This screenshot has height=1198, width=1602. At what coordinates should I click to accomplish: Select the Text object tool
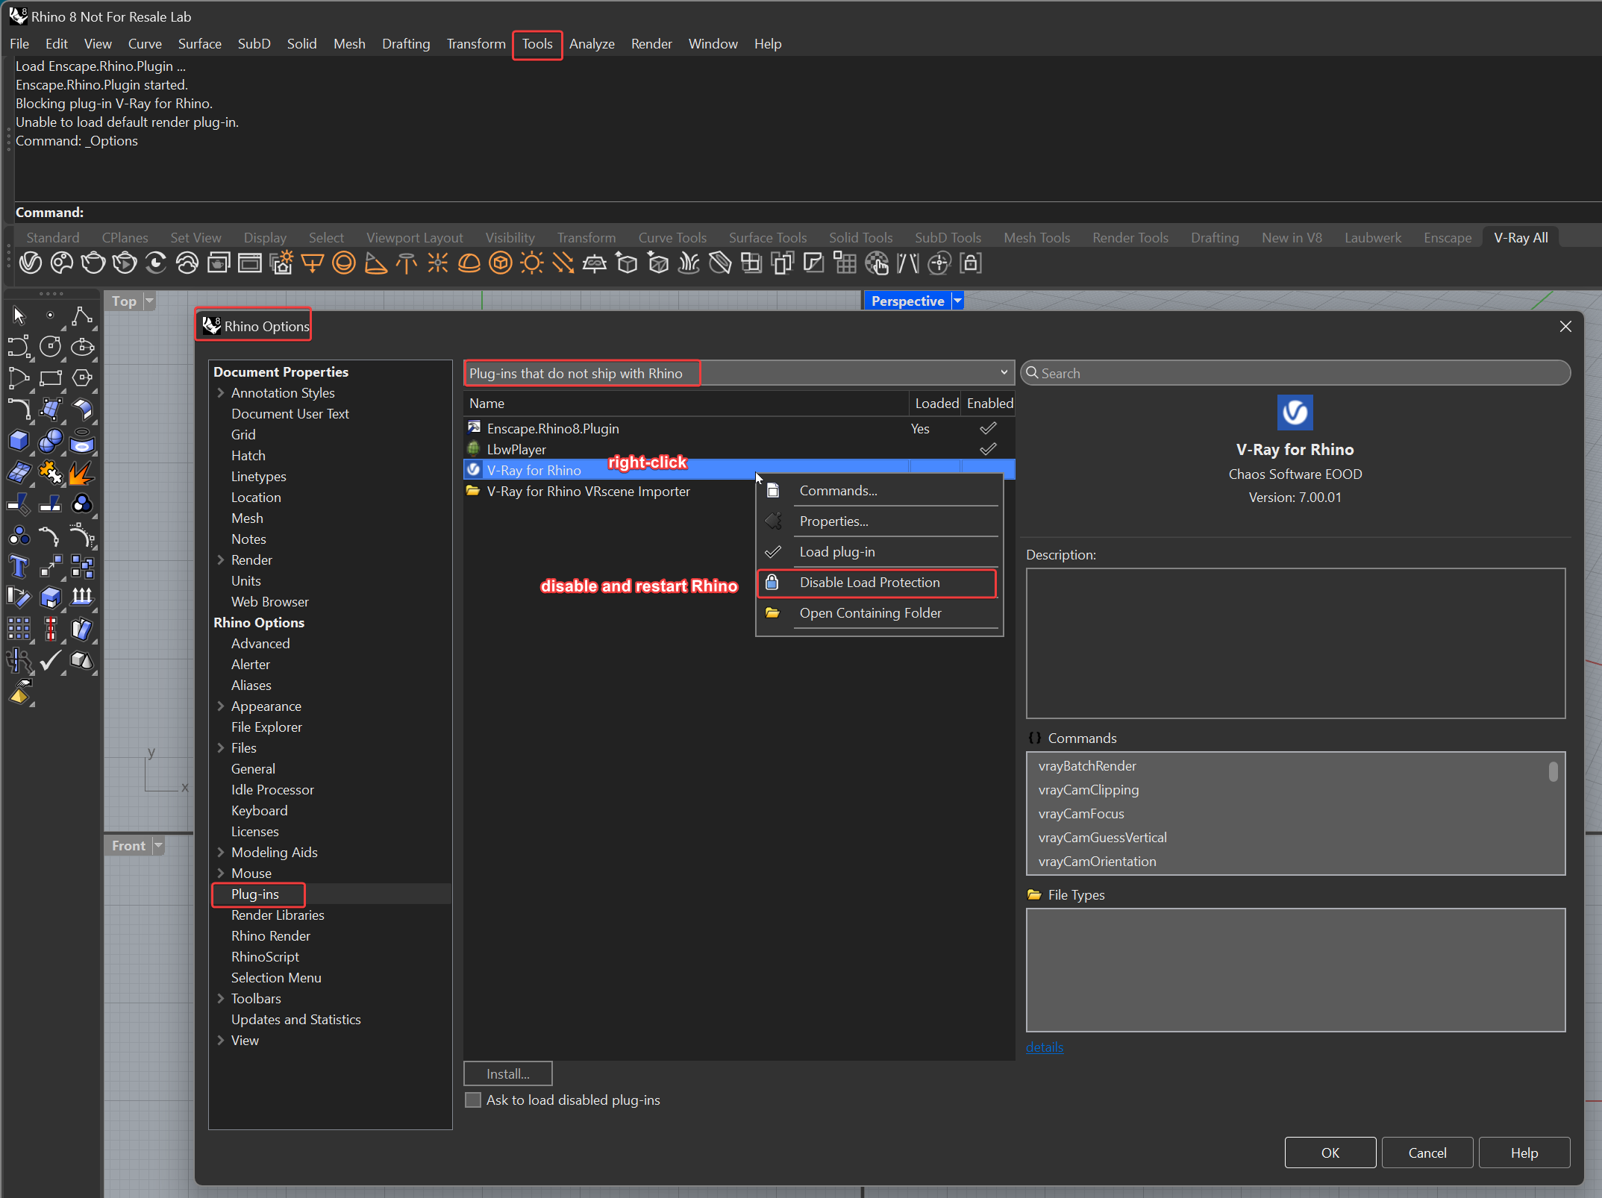click(x=19, y=566)
